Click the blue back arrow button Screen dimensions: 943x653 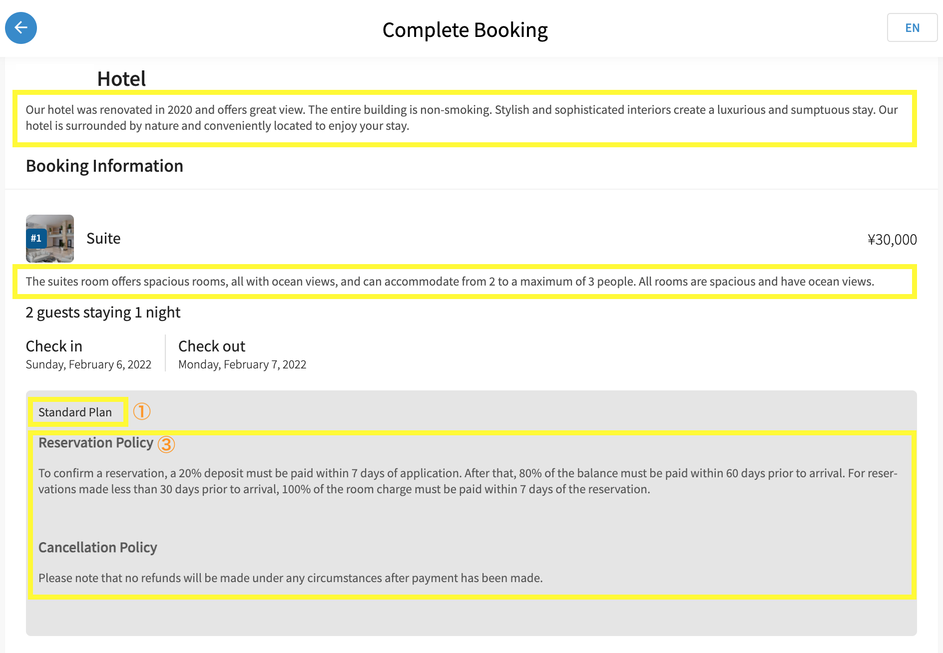tap(21, 28)
